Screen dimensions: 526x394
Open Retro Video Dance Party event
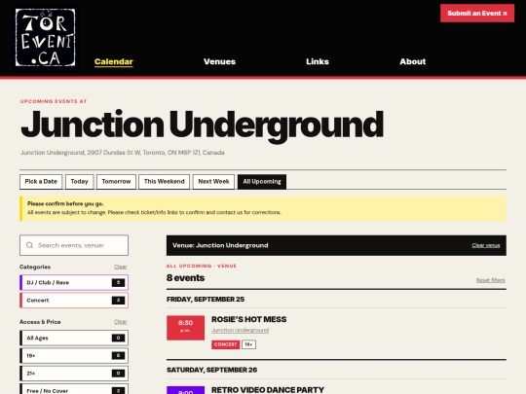coord(267,390)
